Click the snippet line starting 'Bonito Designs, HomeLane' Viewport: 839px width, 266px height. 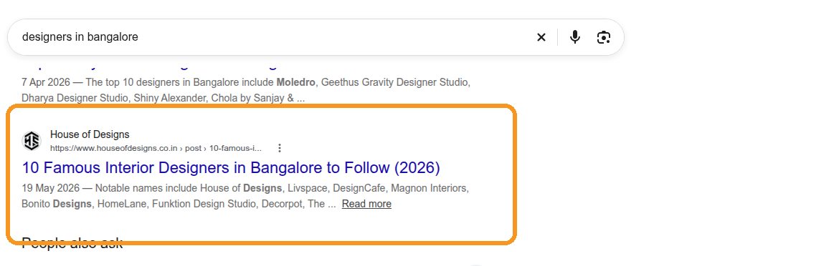click(179, 205)
